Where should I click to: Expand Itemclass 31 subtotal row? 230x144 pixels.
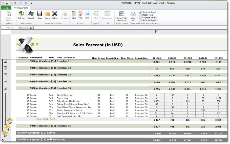(x=5, y=61)
